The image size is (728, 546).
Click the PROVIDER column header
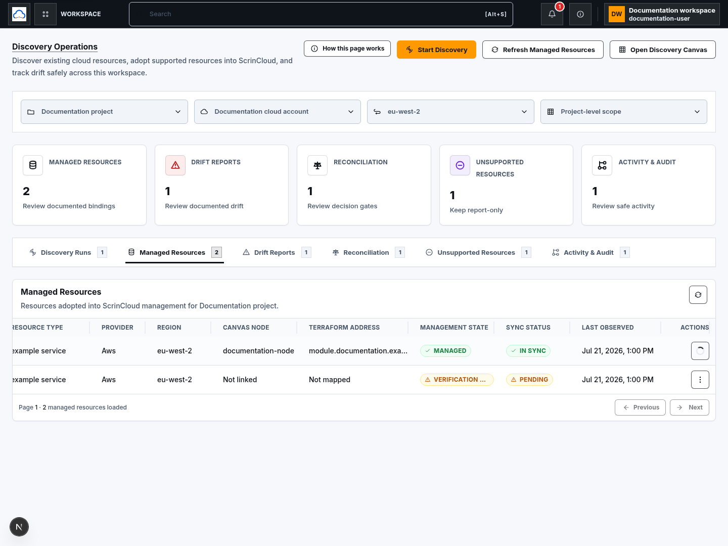coord(117,328)
